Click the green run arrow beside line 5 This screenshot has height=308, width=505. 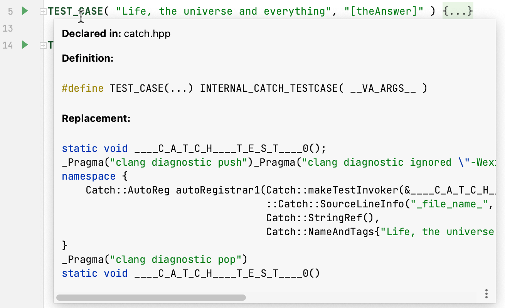tap(25, 11)
